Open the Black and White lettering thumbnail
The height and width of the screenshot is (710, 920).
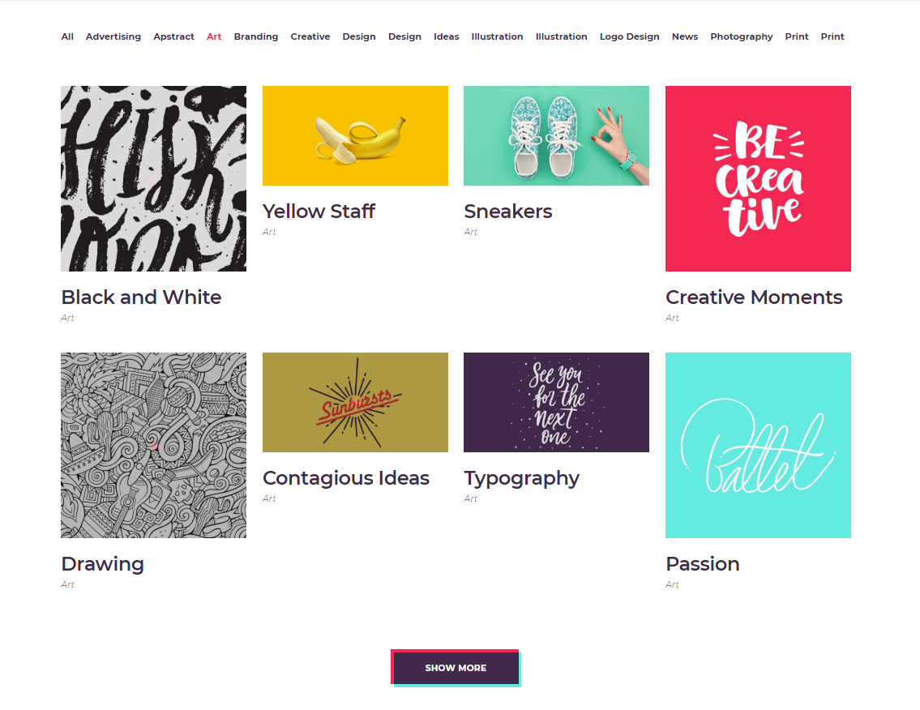(153, 178)
